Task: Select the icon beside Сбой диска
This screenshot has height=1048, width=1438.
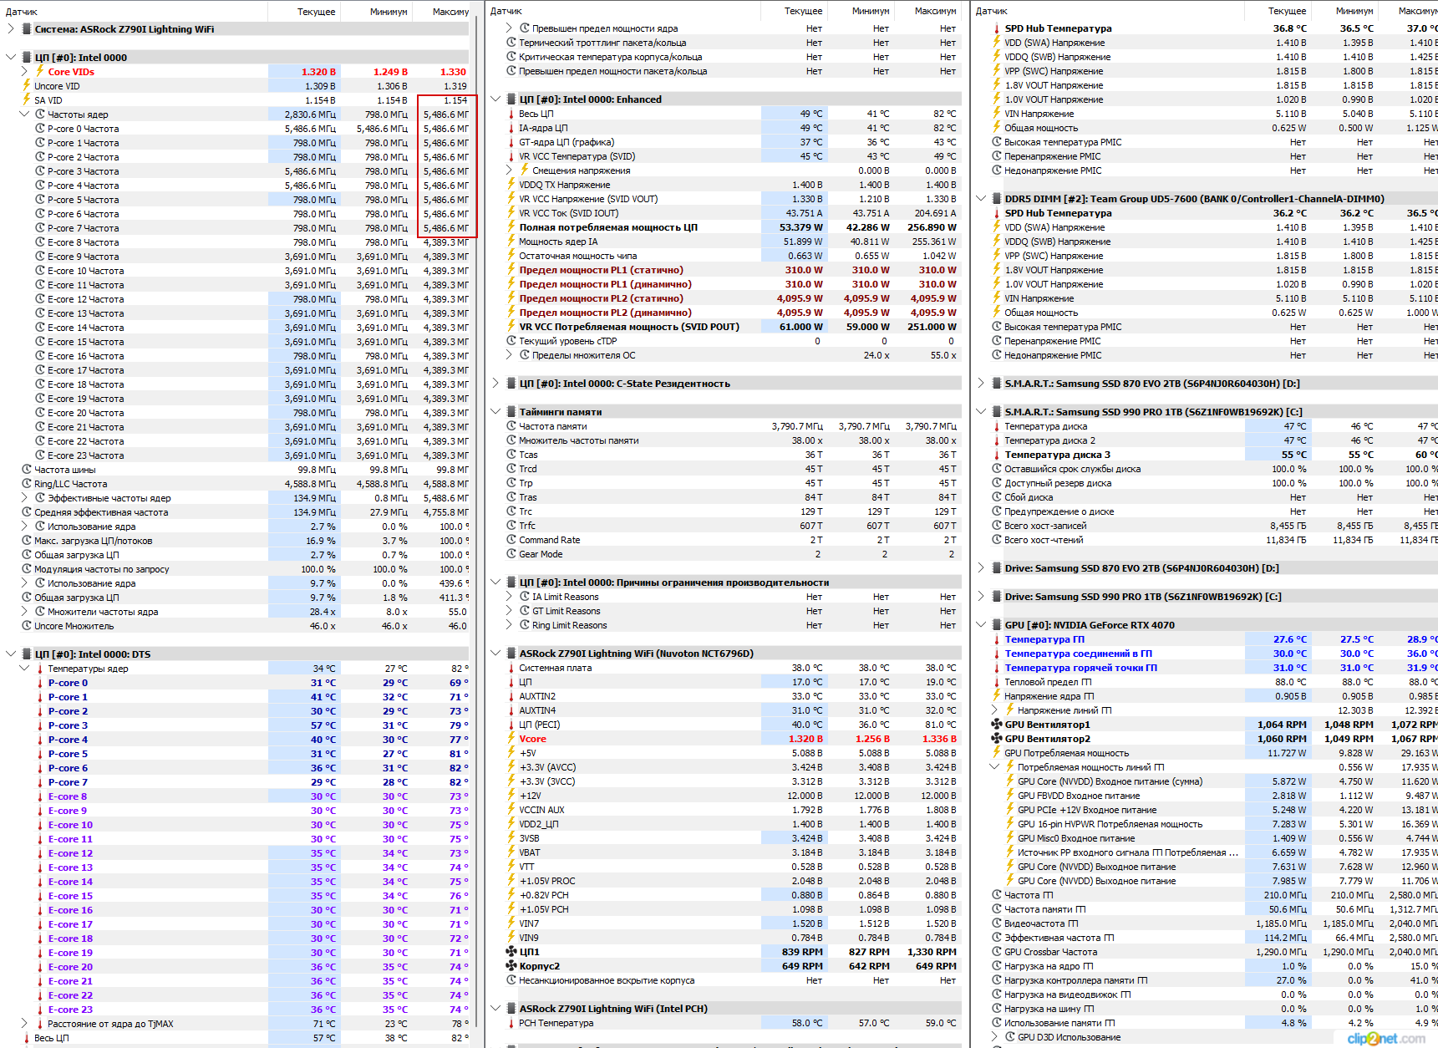Action: tap(996, 496)
